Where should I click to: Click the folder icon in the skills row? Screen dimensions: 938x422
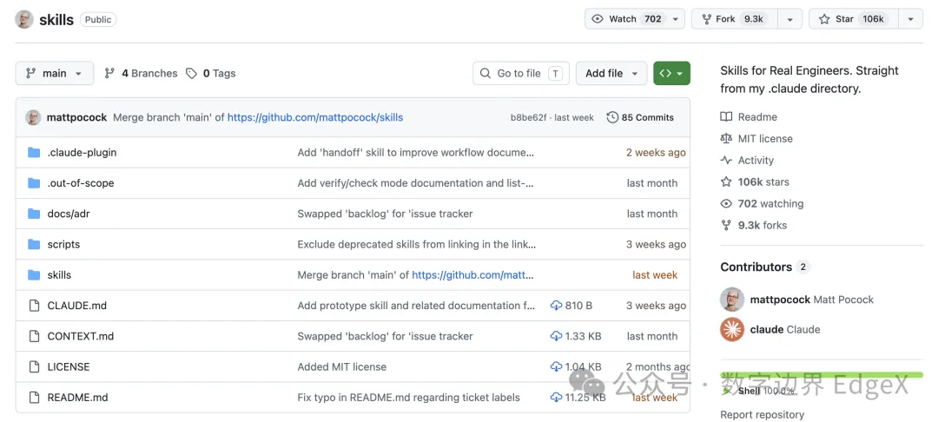pyautogui.click(x=34, y=274)
